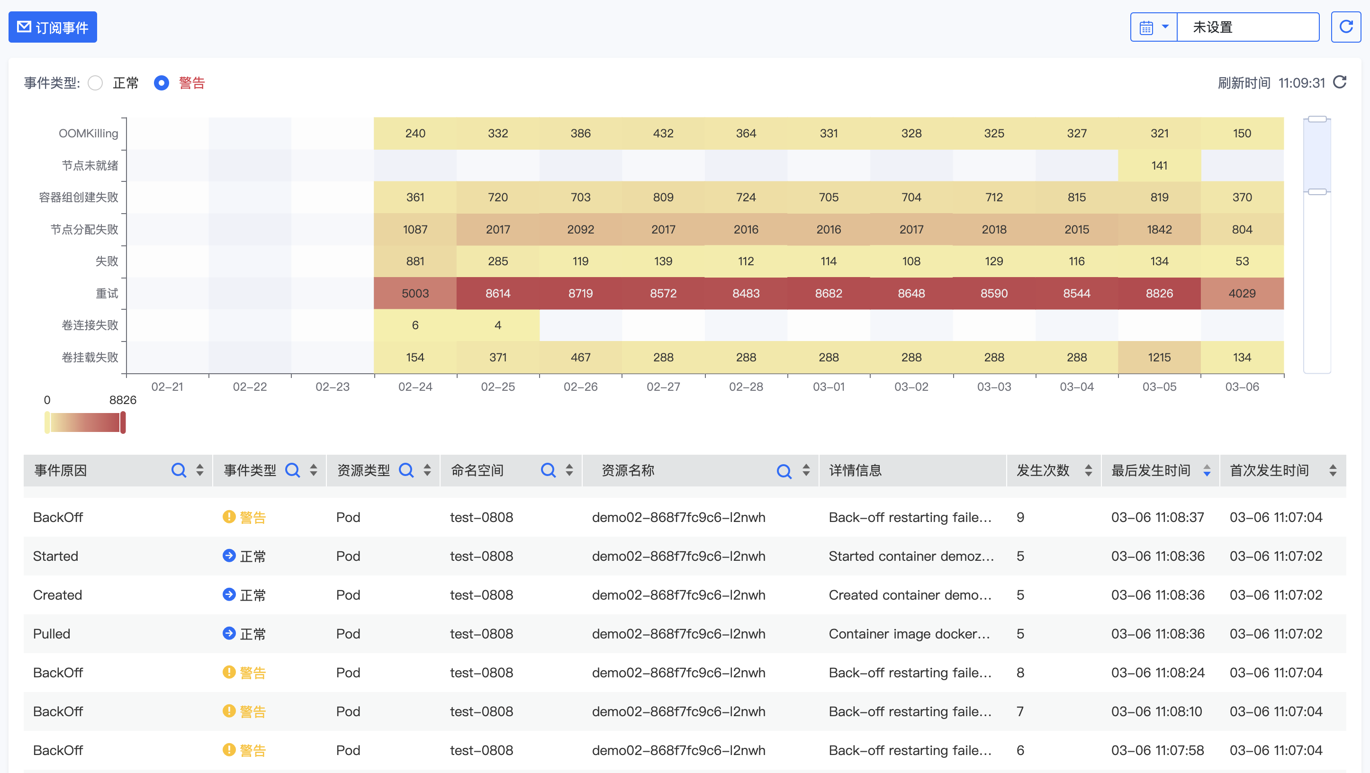Click 'Container image docker…' detail text
The image size is (1370, 773).
point(910,634)
